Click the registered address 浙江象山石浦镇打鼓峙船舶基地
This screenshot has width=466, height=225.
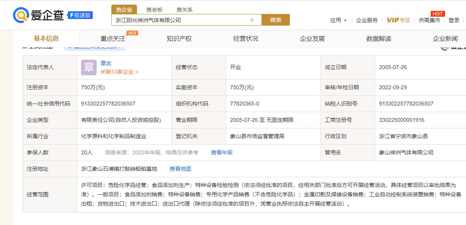(x=119, y=169)
